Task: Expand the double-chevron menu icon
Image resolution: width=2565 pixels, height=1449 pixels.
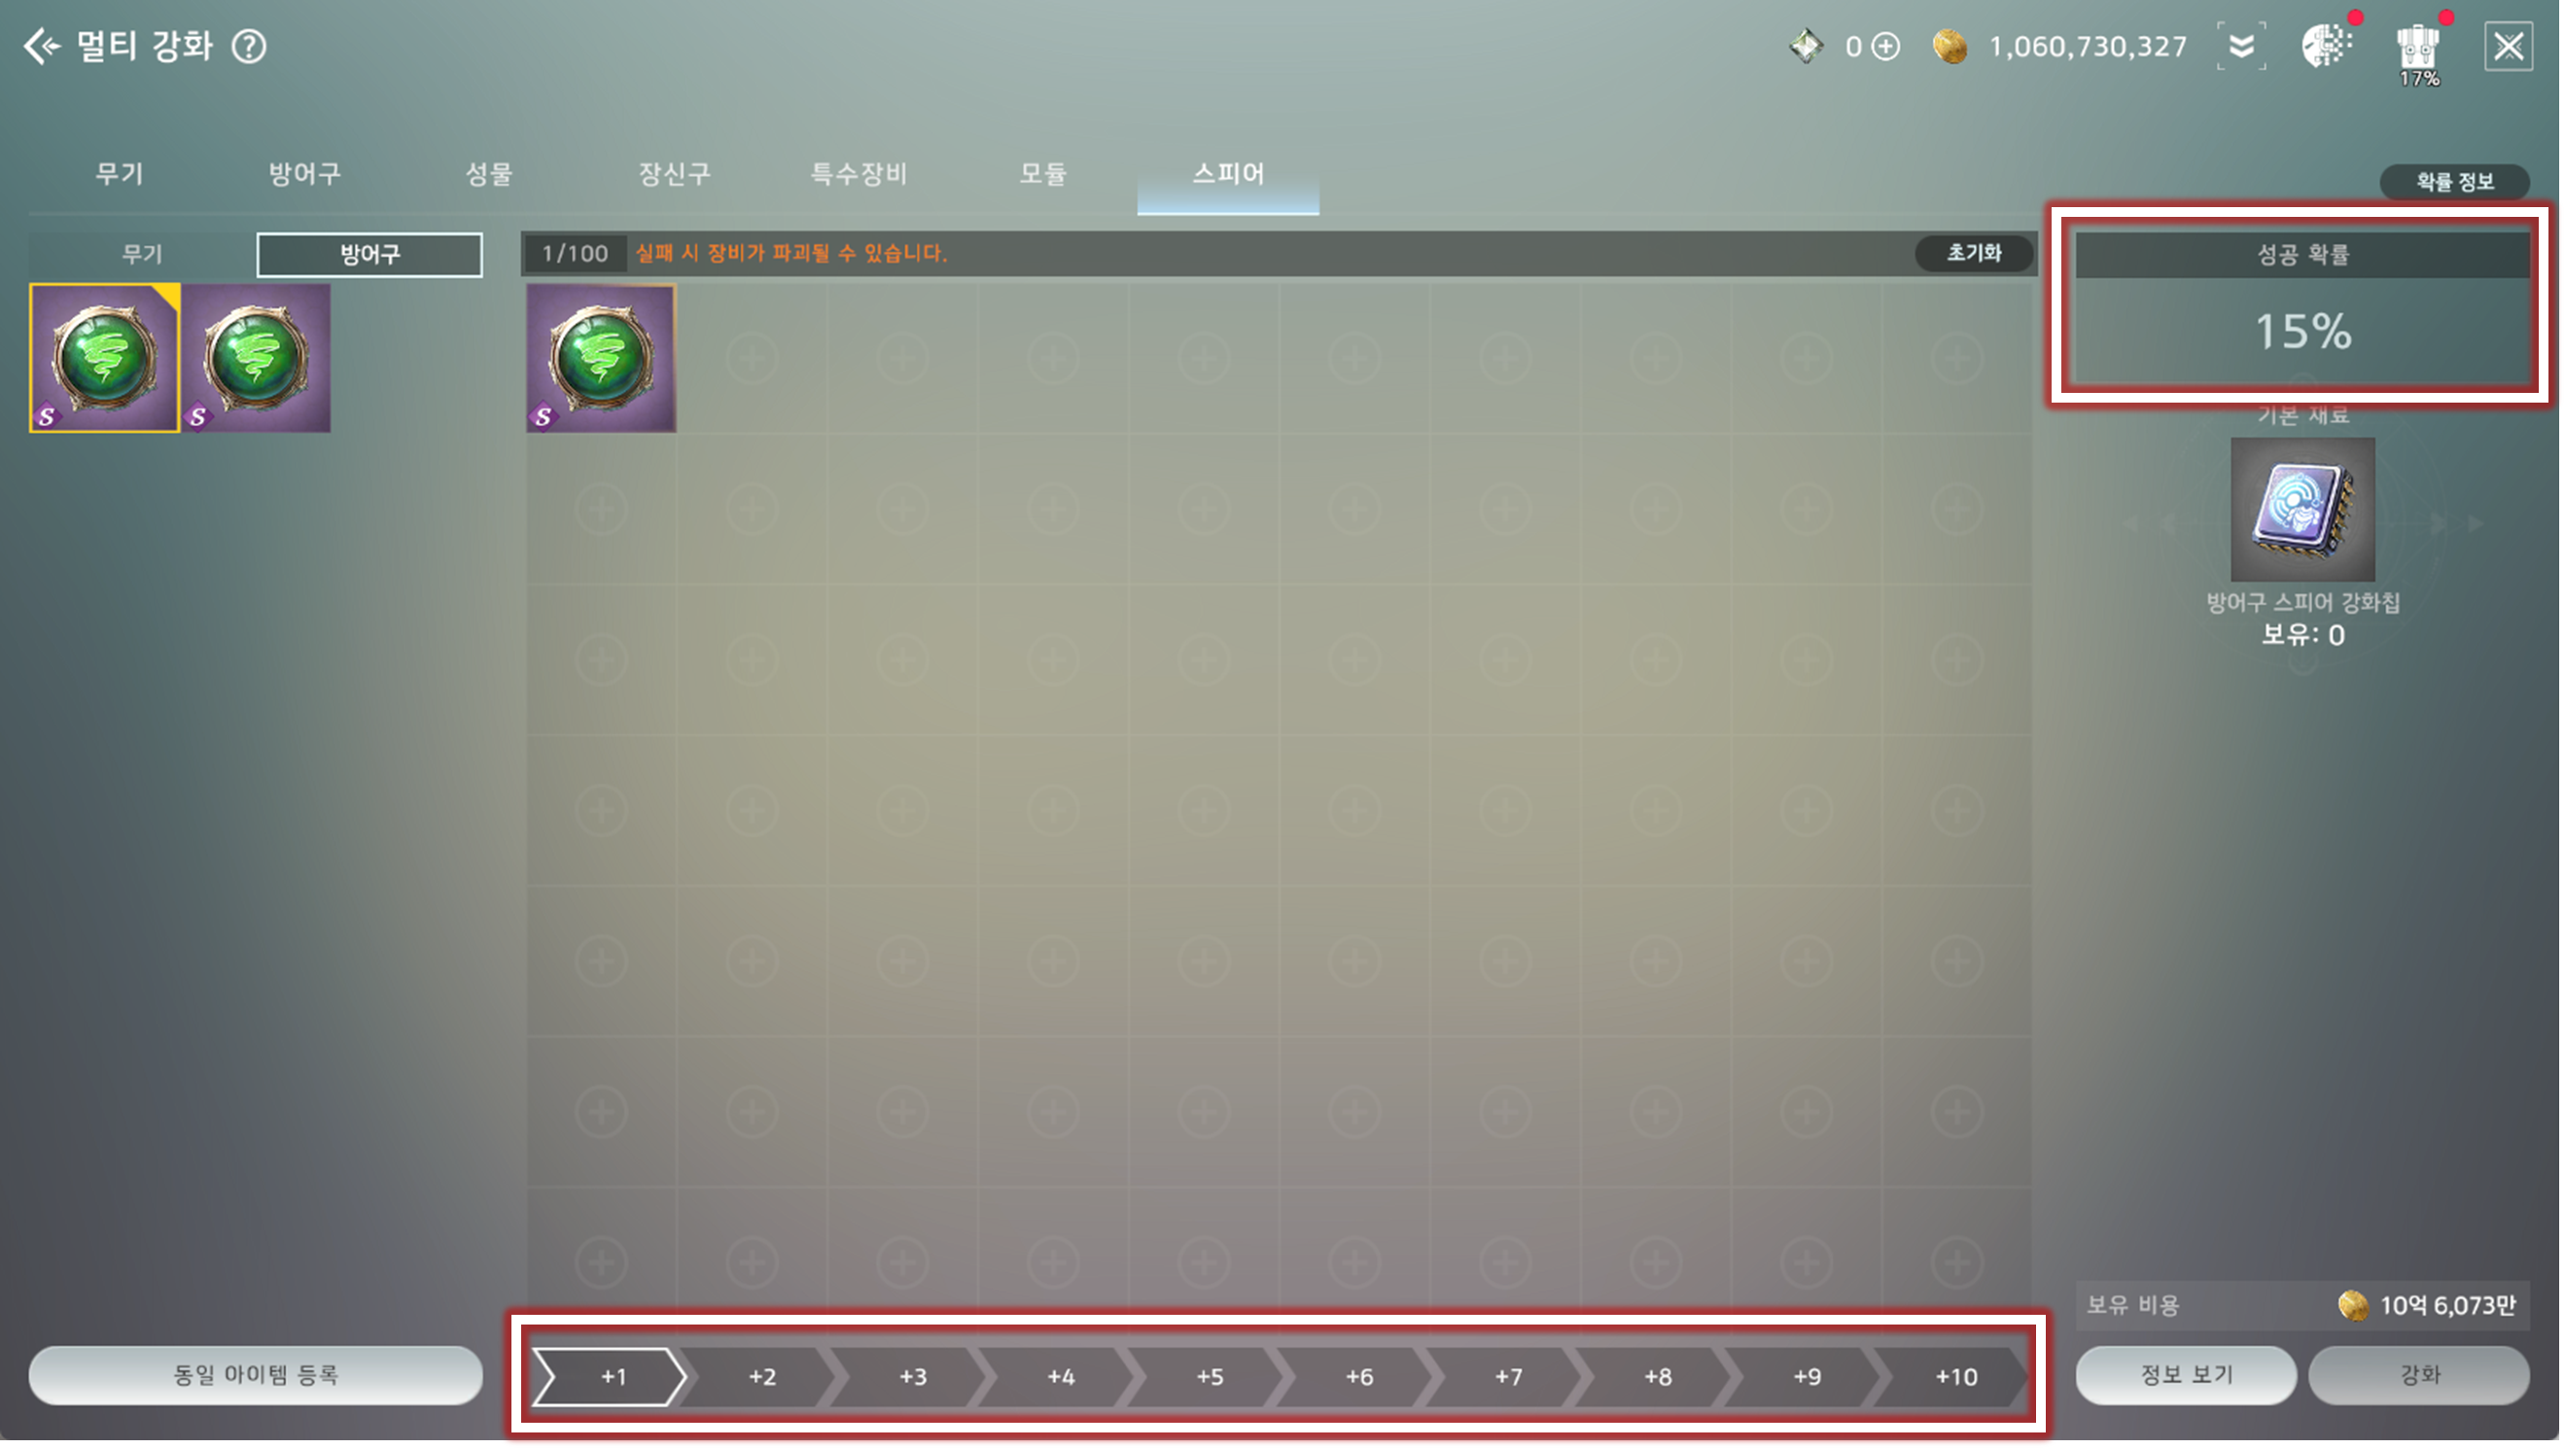Action: coord(2240,46)
